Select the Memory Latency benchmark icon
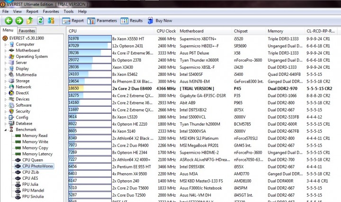This screenshot has width=341, height=202. 18,154
